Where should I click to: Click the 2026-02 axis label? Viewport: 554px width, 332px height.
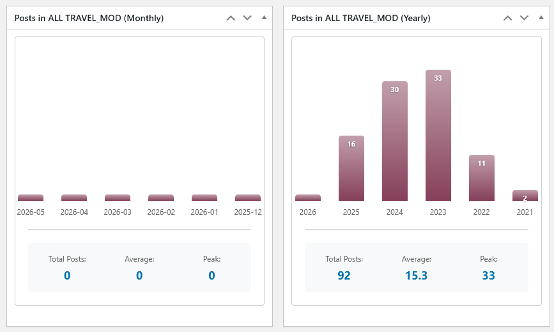pyautogui.click(x=161, y=212)
